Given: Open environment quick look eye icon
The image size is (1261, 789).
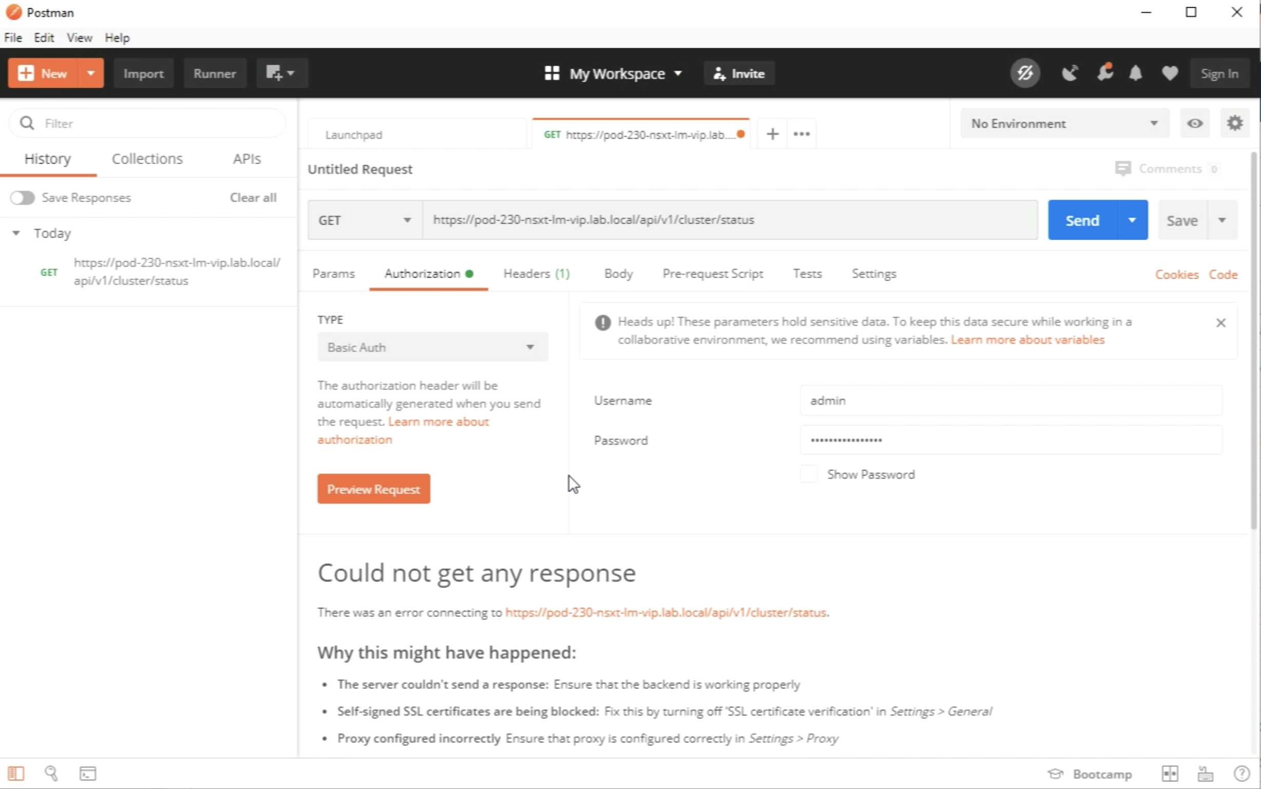Looking at the screenshot, I should click(1195, 124).
